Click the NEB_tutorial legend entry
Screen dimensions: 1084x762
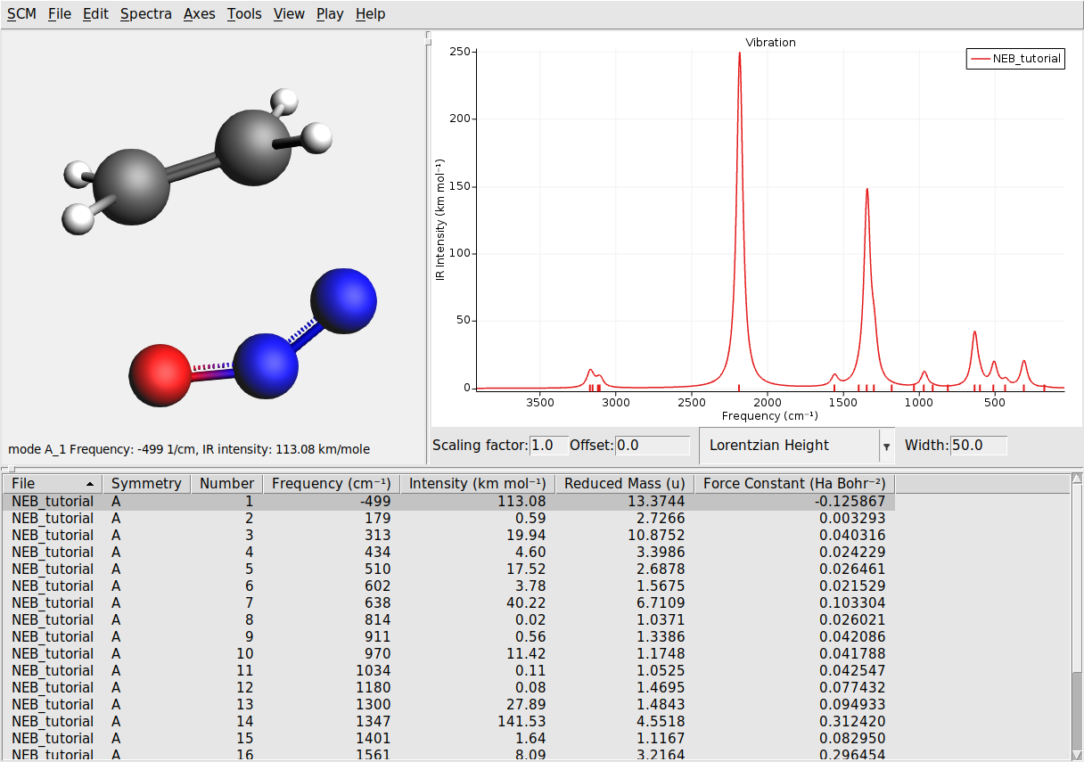click(x=1014, y=58)
